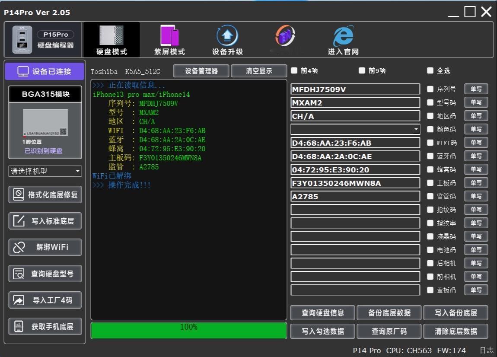The width and height of the screenshot is (497, 357).
Task: Toggle the 前4项 checkbox
Action: 294,70
